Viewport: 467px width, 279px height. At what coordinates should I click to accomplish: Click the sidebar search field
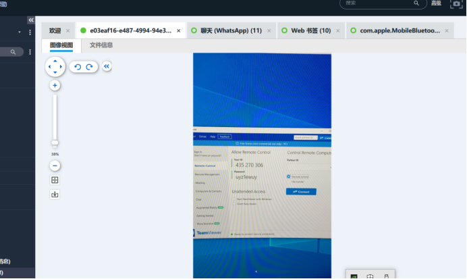(11, 52)
